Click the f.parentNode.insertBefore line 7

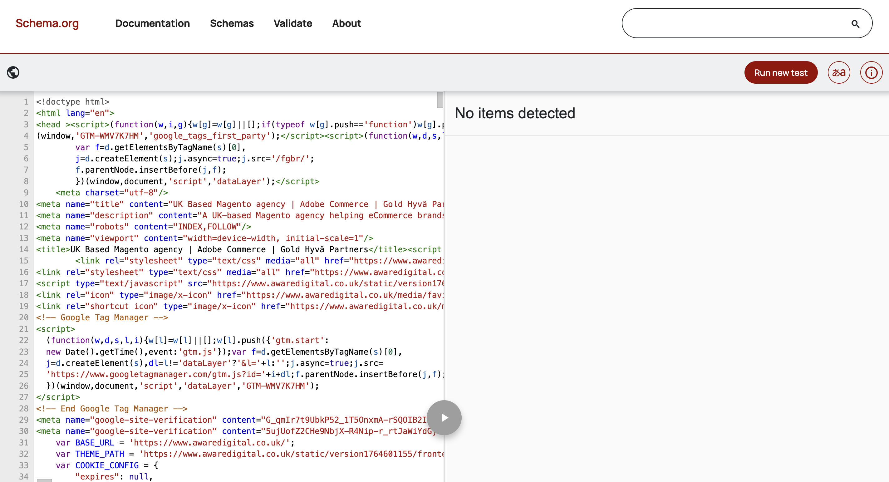(x=151, y=170)
